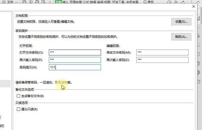
Task: Click the 设置(S)... button
Action: coord(181,22)
